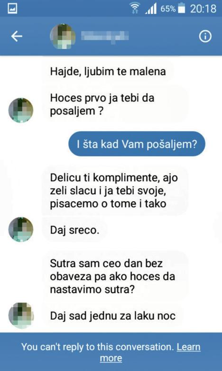Tap the back arrow in the header
The image size is (222, 371).
[17, 37]
